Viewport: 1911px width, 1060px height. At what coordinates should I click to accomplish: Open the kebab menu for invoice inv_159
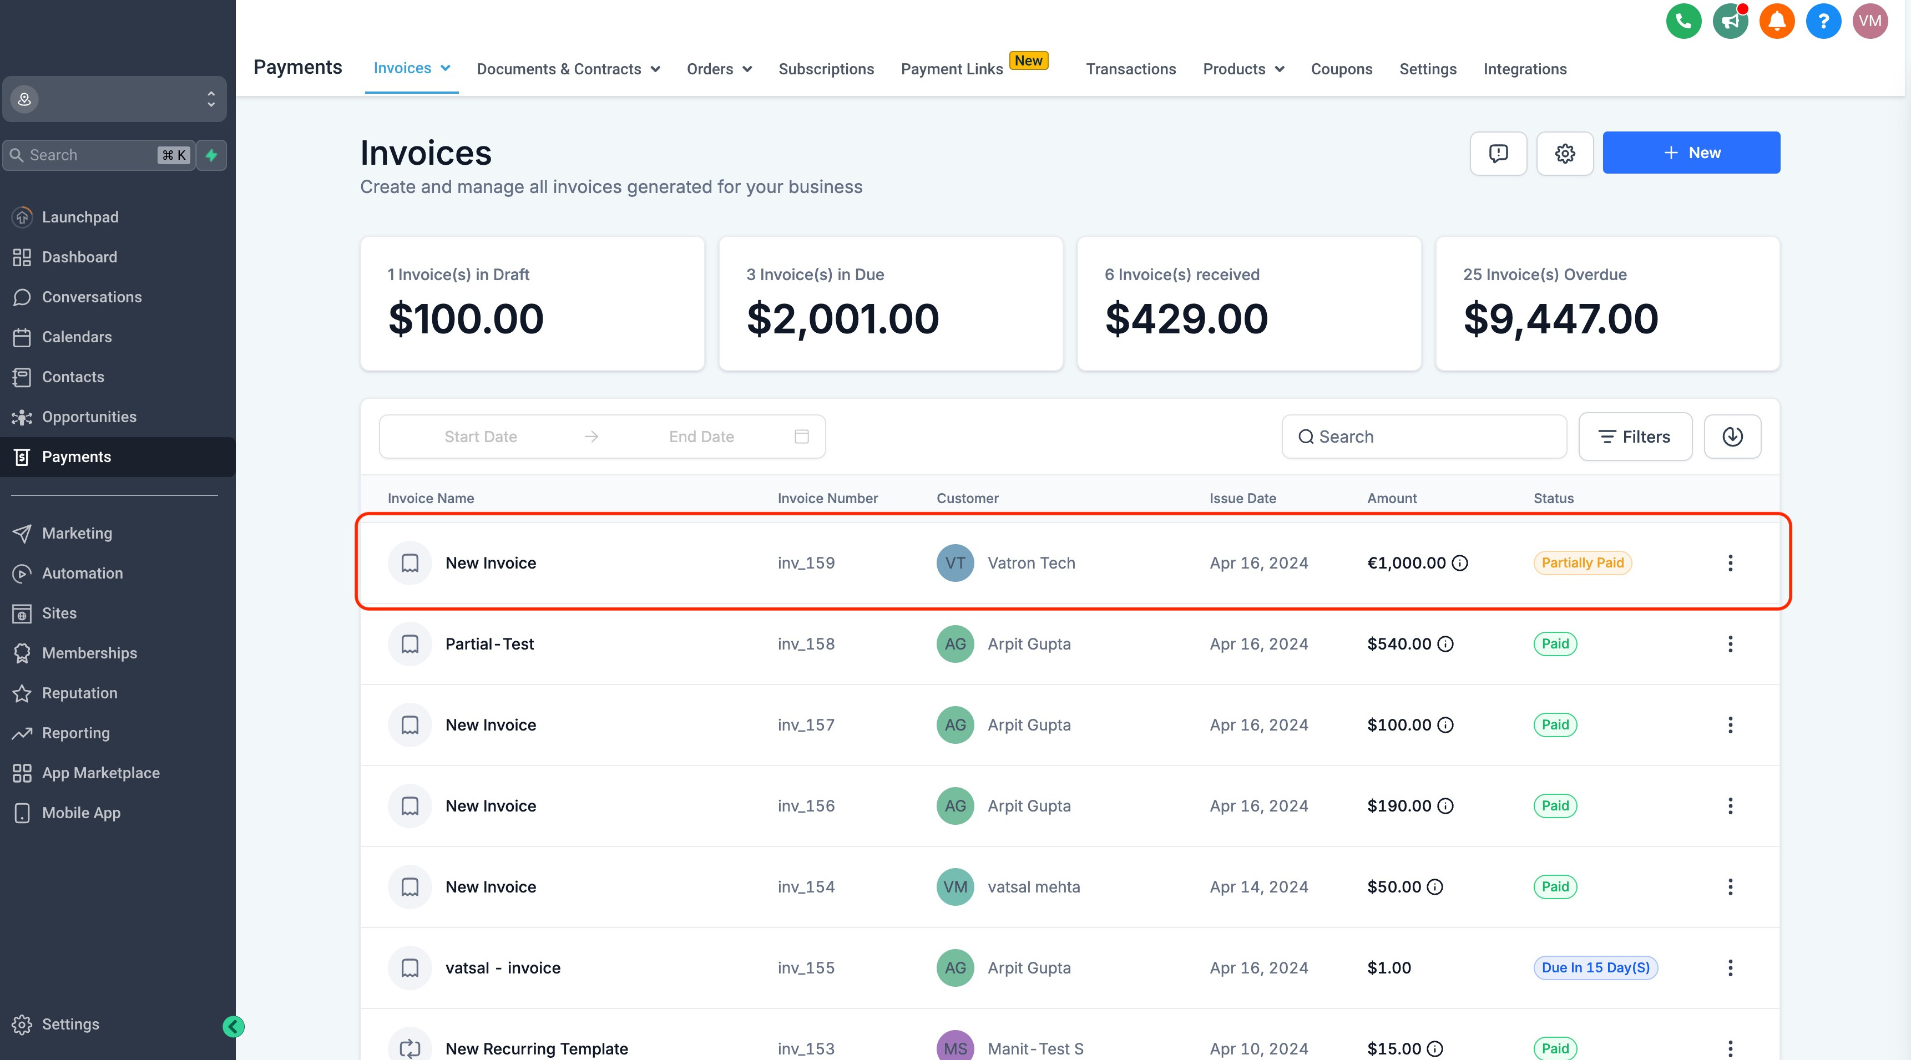coord(1731,563)
